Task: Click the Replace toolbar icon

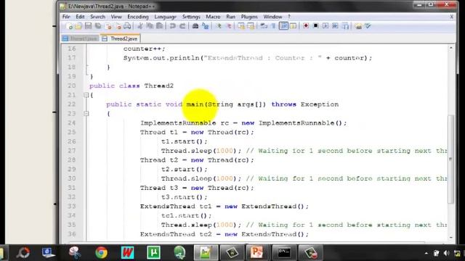Action: 205,26
